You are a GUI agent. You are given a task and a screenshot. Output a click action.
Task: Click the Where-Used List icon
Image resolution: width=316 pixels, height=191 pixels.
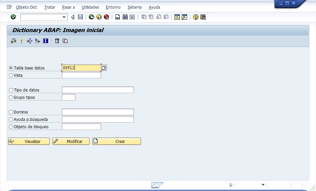(30, 41)
